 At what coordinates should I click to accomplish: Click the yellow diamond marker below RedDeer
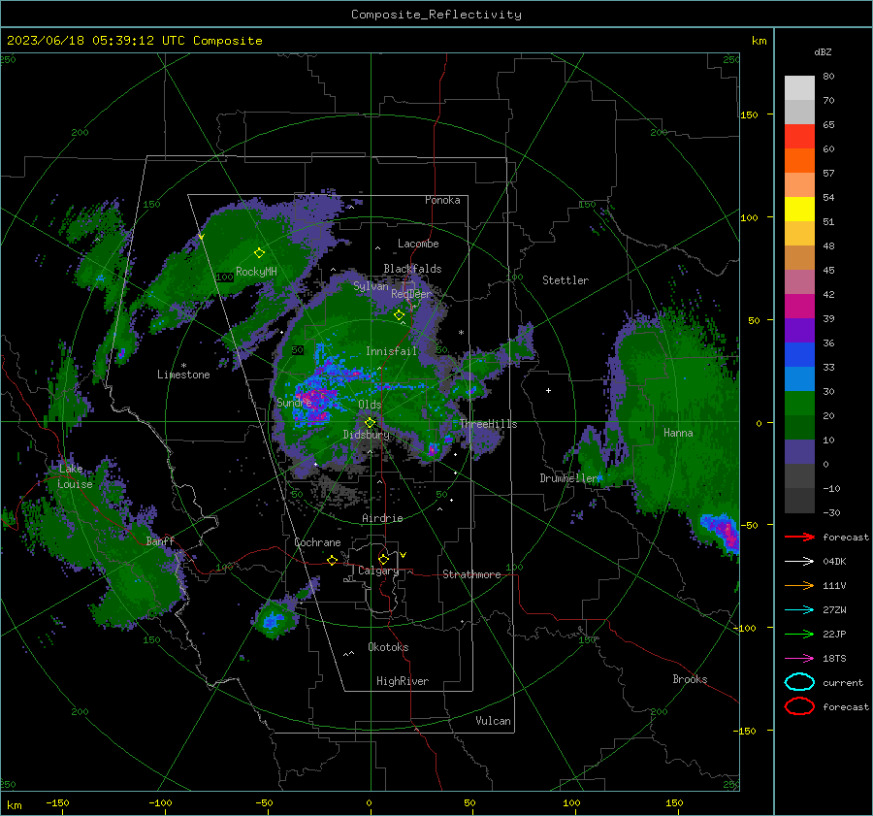point(399,315)
